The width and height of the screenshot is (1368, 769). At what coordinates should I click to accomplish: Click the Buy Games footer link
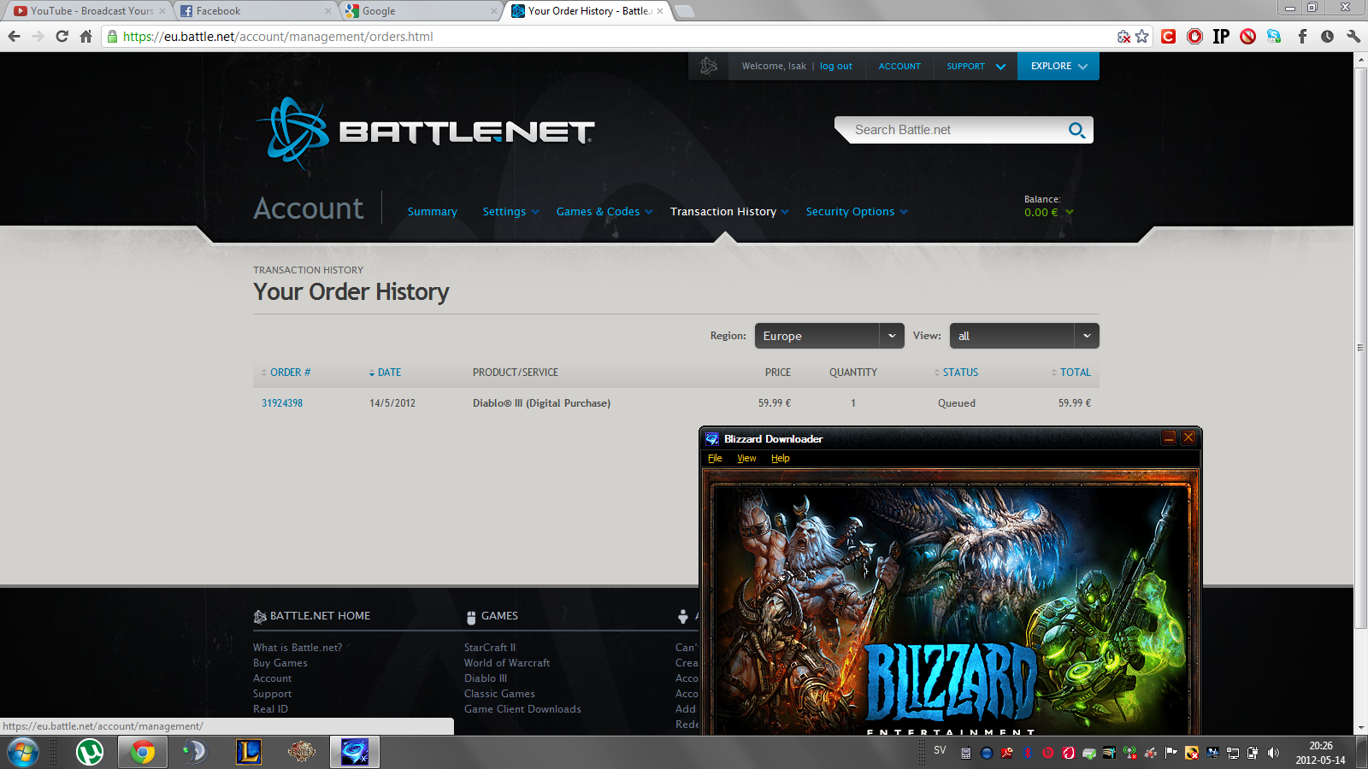(x=280, y=663)
